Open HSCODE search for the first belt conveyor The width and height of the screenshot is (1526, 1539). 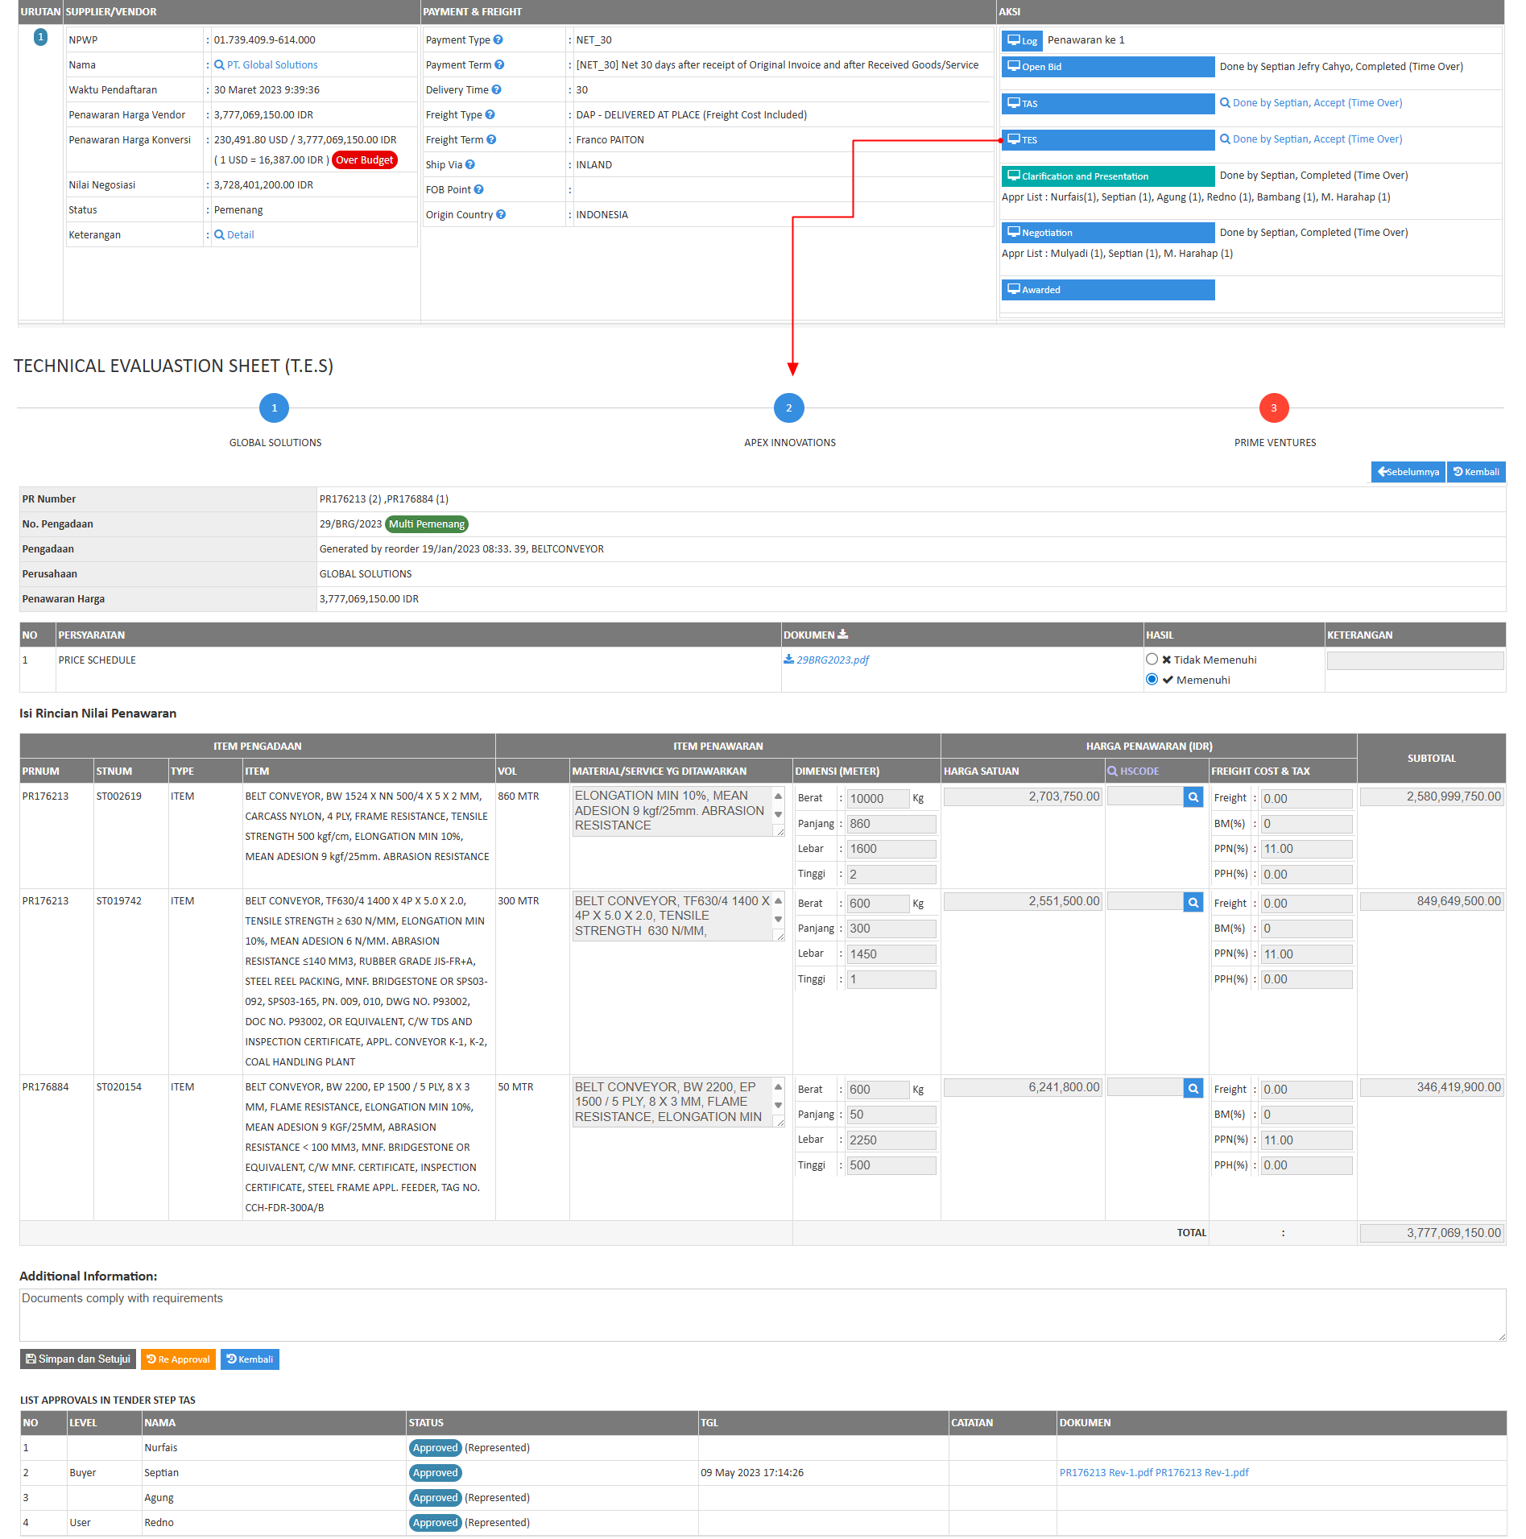pos(1193,796)
